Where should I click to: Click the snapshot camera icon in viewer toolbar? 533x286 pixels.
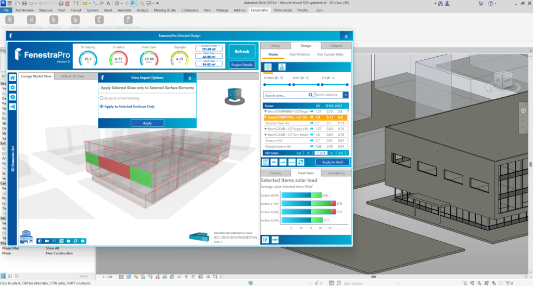point(68,241)
